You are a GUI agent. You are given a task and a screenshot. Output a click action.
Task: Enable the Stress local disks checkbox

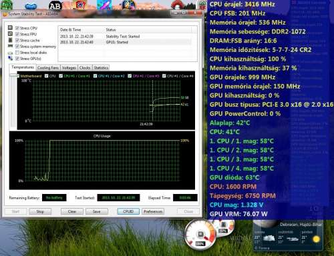(17, 53)
